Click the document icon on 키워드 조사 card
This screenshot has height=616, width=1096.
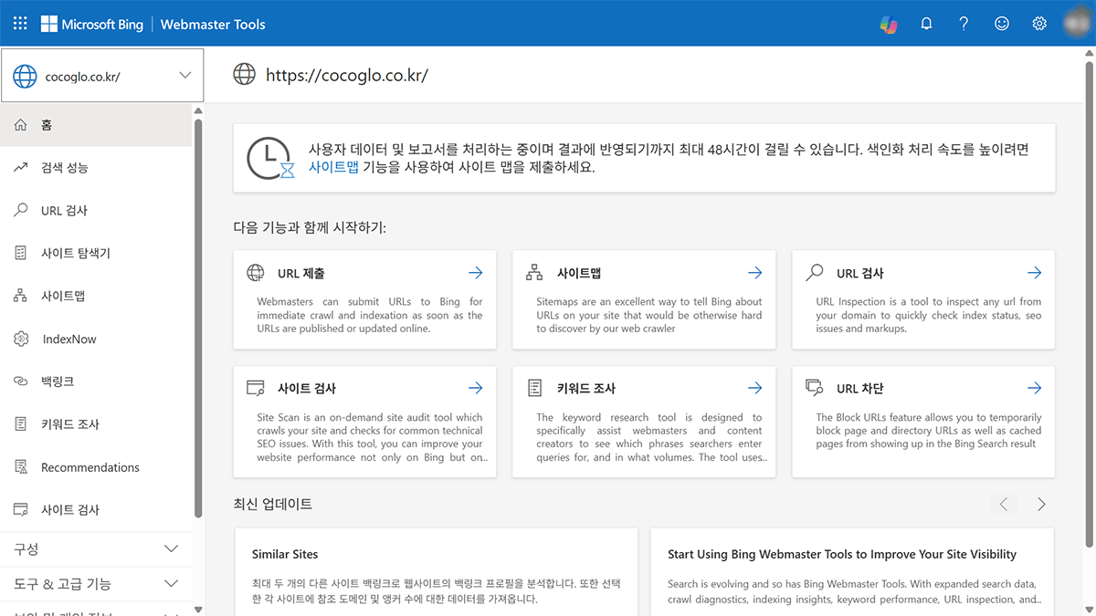coord(535,388)
